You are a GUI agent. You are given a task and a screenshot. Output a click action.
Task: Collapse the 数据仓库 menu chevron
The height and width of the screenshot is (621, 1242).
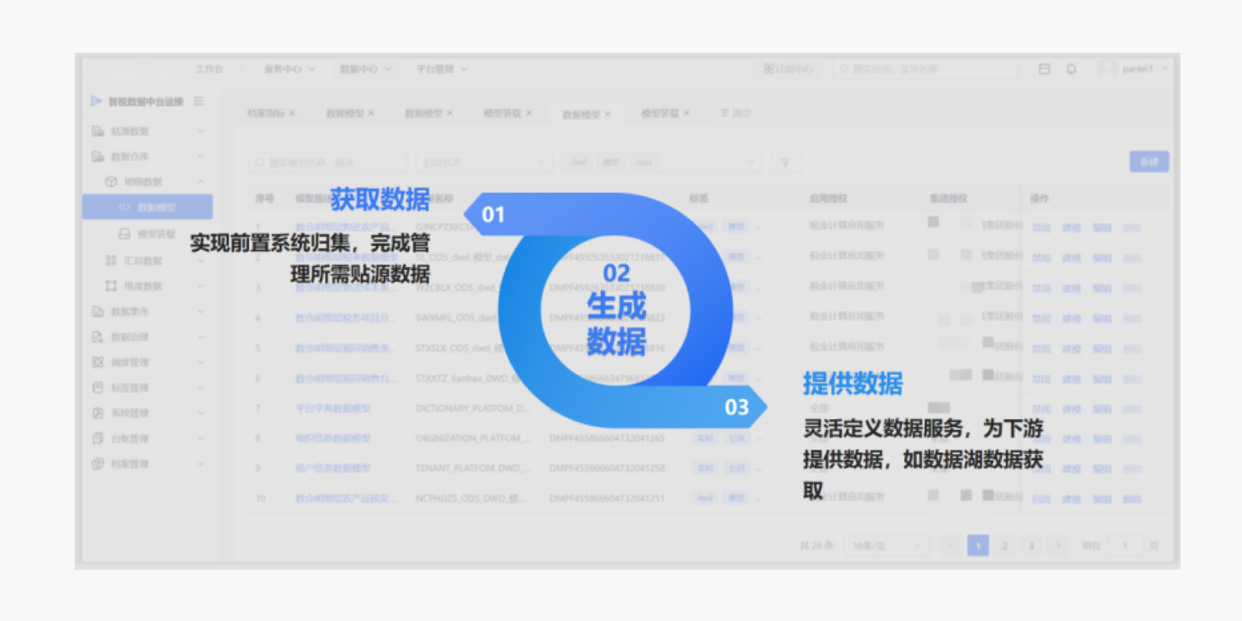point(200,157)
